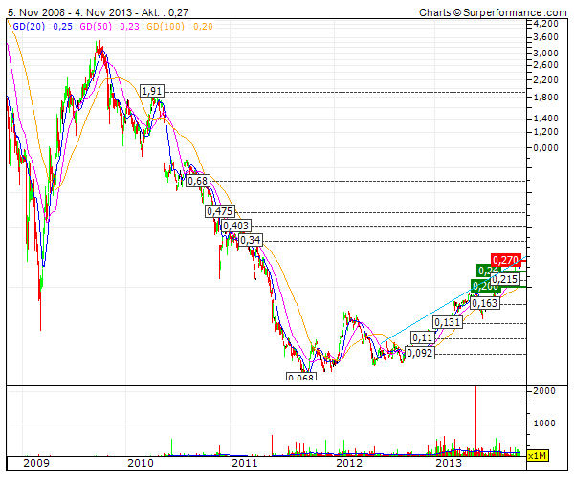Click the 0,11 price level label
Screen dimensions: 574x478
click(423, 337)
